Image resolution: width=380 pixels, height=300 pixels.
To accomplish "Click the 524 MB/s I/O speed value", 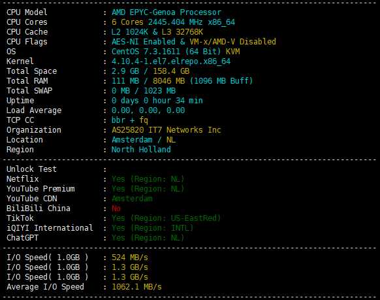I will (x=130, y=258).
